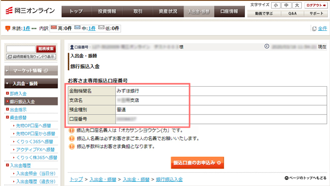
Task: Click the high priority 高 mail icon
Action: tap(54, 27)
